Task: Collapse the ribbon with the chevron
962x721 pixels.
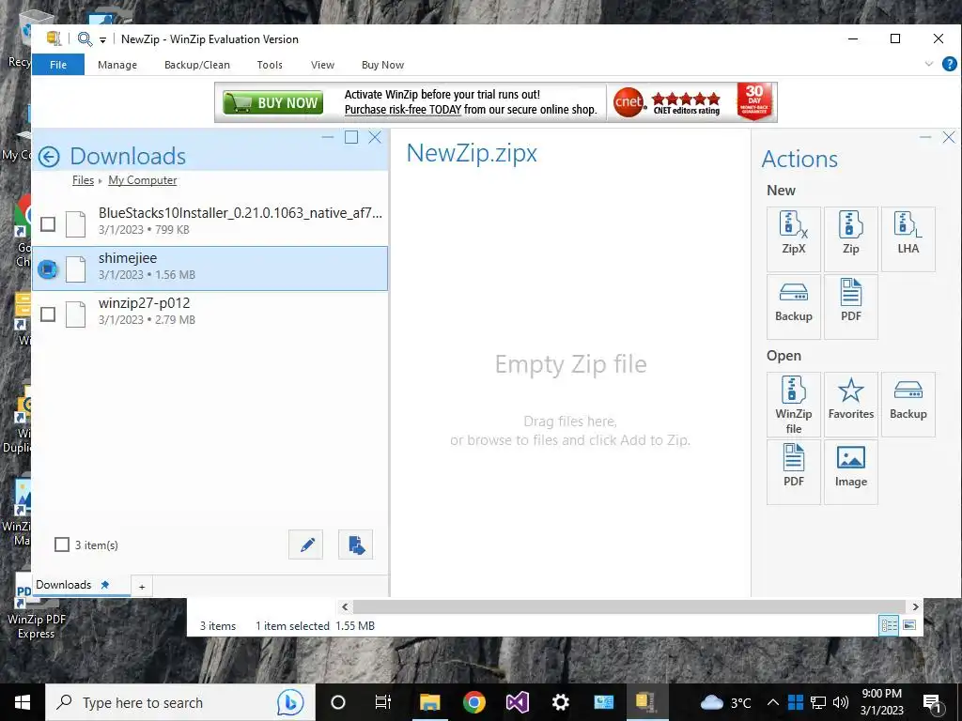Action: pos(929,64)
